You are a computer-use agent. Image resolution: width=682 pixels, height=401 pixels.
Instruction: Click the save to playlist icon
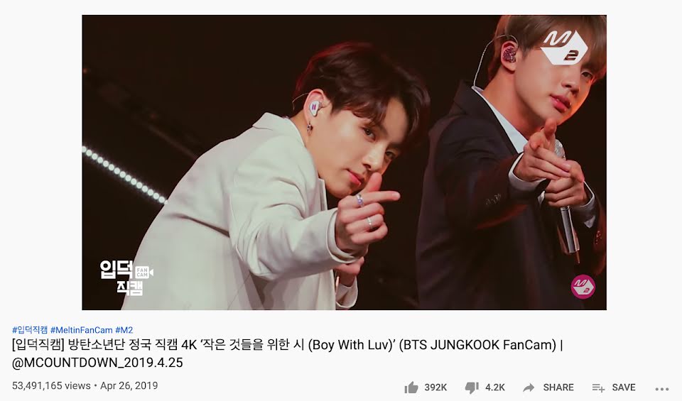coord(598,388)
